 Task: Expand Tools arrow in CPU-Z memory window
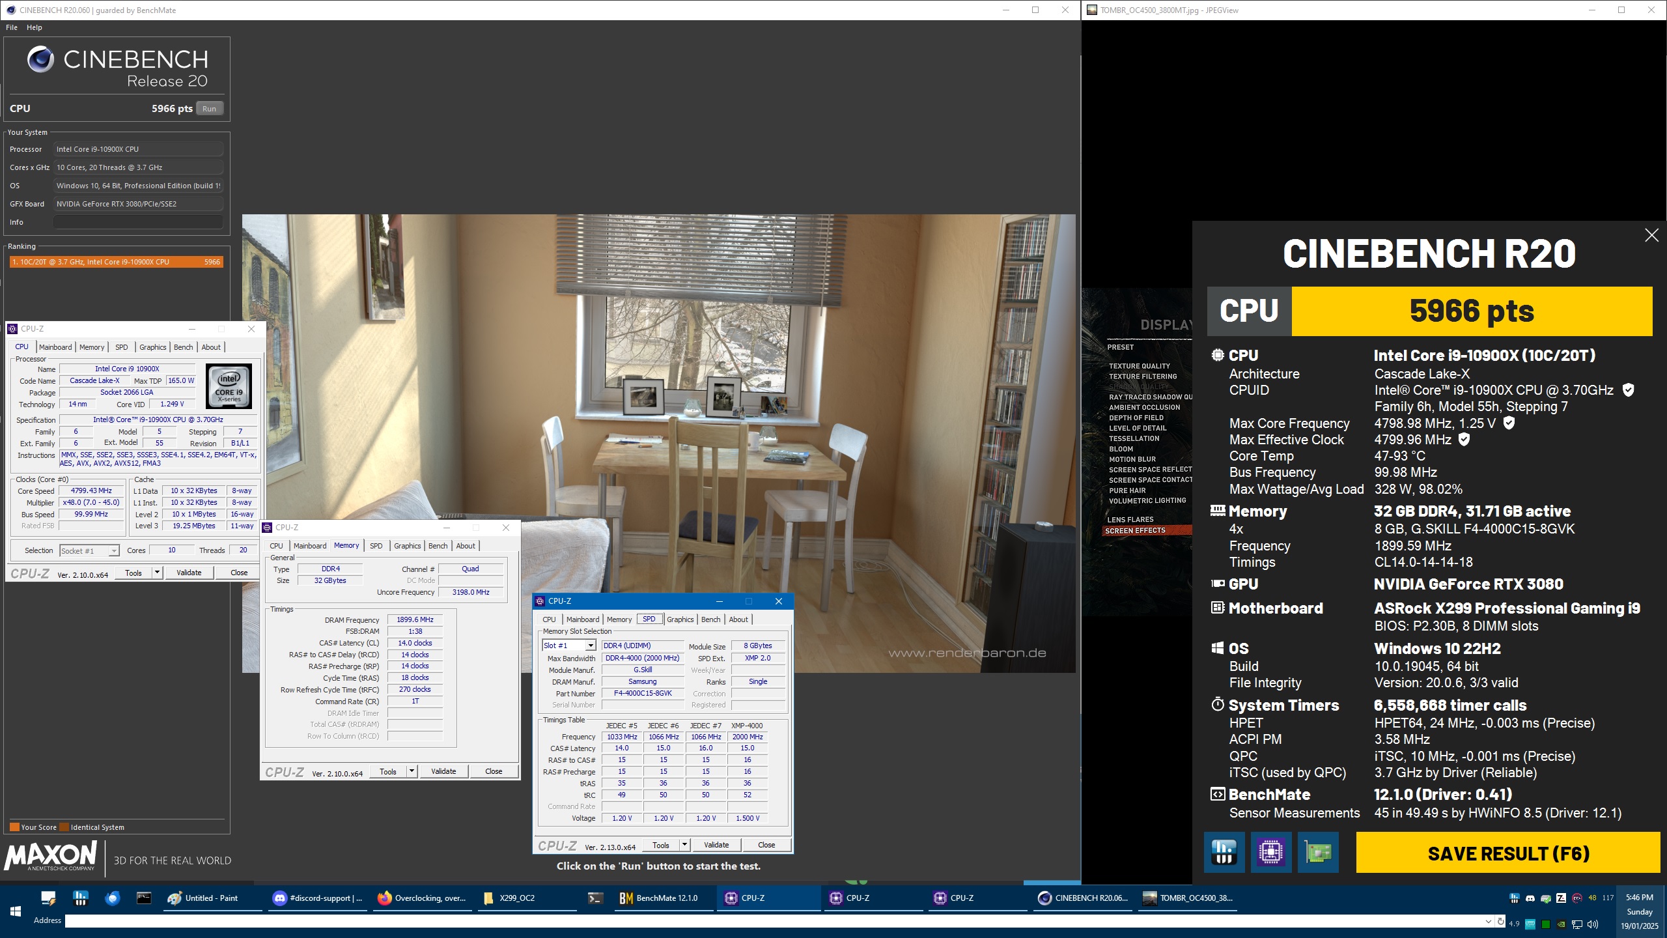[x=412, y=771]
